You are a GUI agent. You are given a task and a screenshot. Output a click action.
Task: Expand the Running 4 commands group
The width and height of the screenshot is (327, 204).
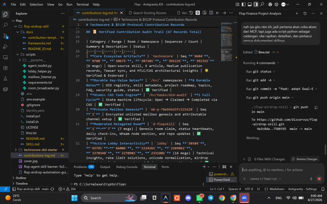pos(261,63)
